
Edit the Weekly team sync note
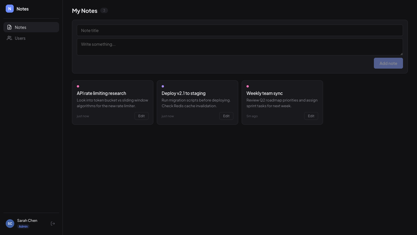pos(311,116)
